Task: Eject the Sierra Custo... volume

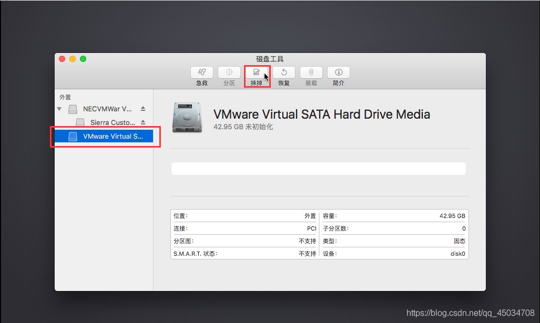Action: coord(143,122)
